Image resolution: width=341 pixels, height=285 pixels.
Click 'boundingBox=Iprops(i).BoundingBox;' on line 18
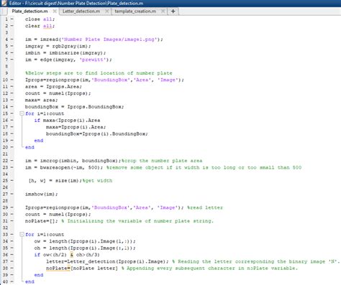(x=97, y=134)
